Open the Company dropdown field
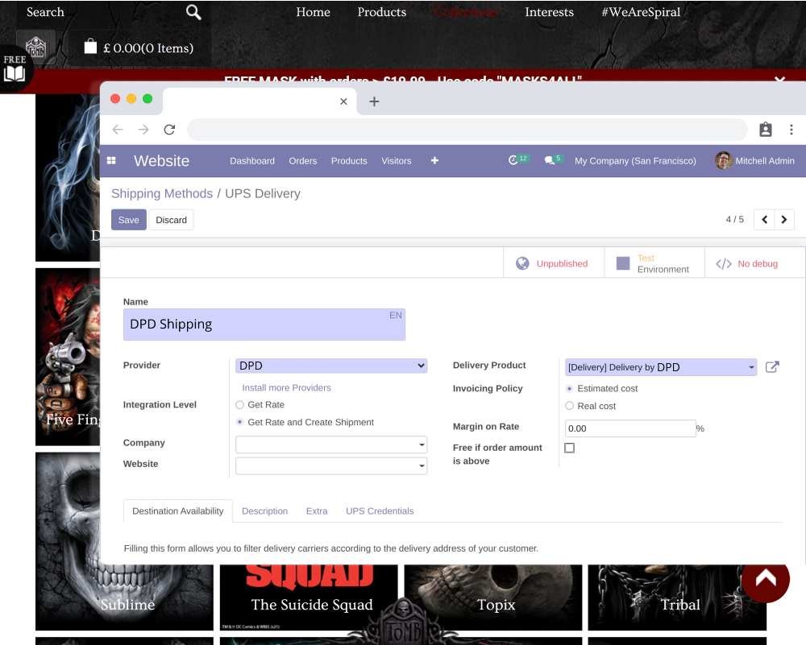Viewport: 806px width, 645px height. (x=331, y=444)
